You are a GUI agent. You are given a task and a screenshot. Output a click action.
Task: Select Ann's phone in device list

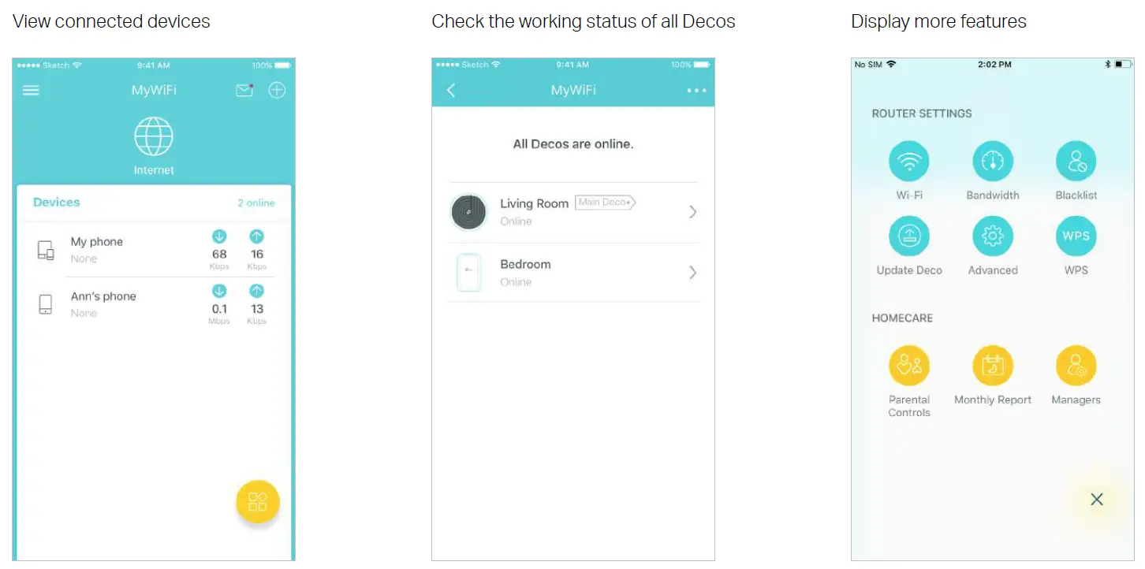pos(103,303)
